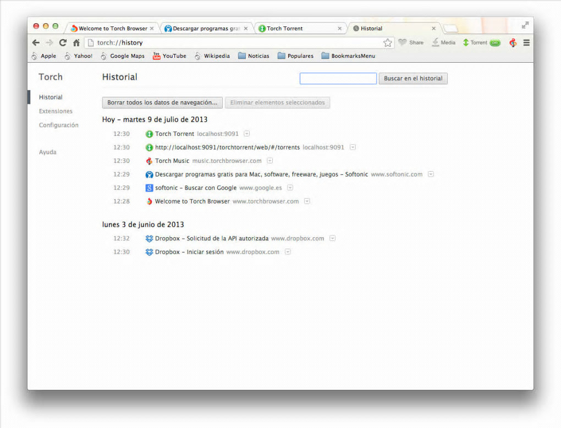Image resolution: width=561 pixels, height=428 pixels.
Task: Expand menu arrow for Softonic entry
Action: [x=431, y=174]
